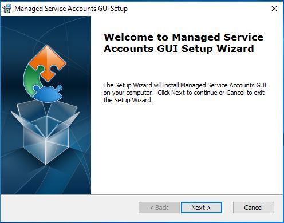Click the 'Managed Service Accounts GUI Setup' window title
Viewport: 284px width, 223px height.
point(71,9)
